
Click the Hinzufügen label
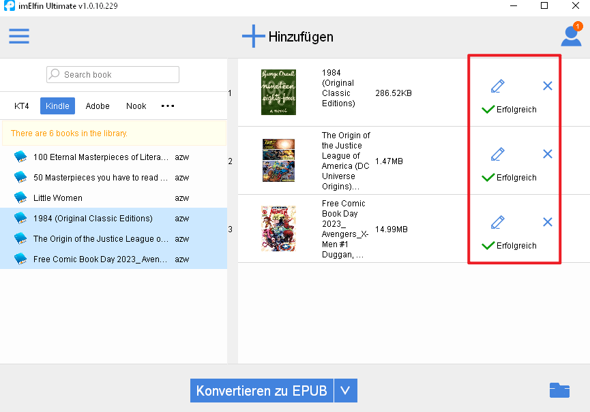301,37
